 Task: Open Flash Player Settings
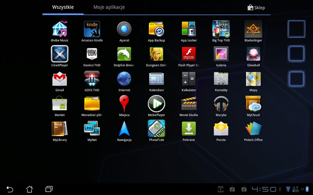(x=189, y=54)
